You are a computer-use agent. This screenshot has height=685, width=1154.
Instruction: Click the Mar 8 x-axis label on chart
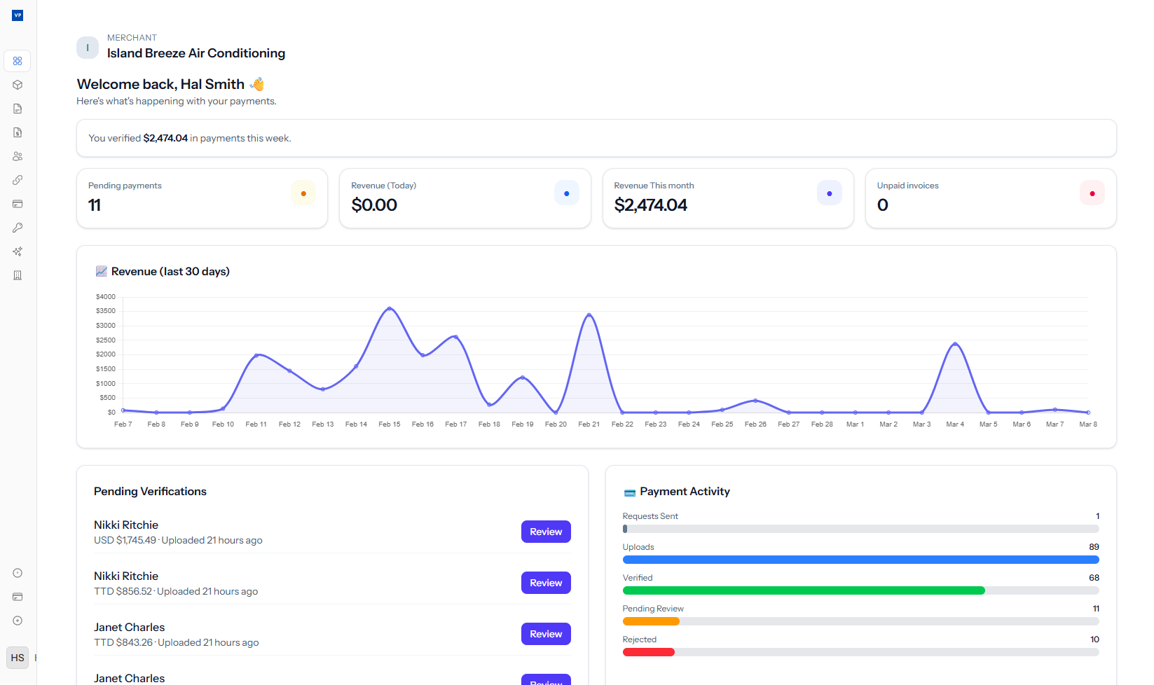pyautogui.click(x=1088, y=424)
